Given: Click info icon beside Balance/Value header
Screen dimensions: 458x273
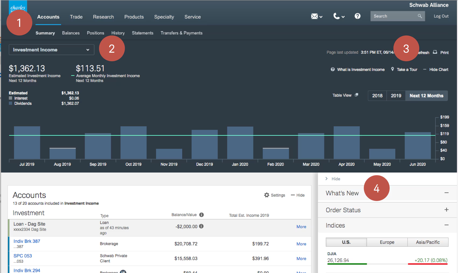Looking at the screenshot, I should coord(202,215).
